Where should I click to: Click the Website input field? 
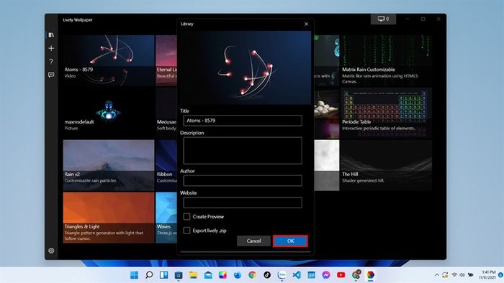243,203
